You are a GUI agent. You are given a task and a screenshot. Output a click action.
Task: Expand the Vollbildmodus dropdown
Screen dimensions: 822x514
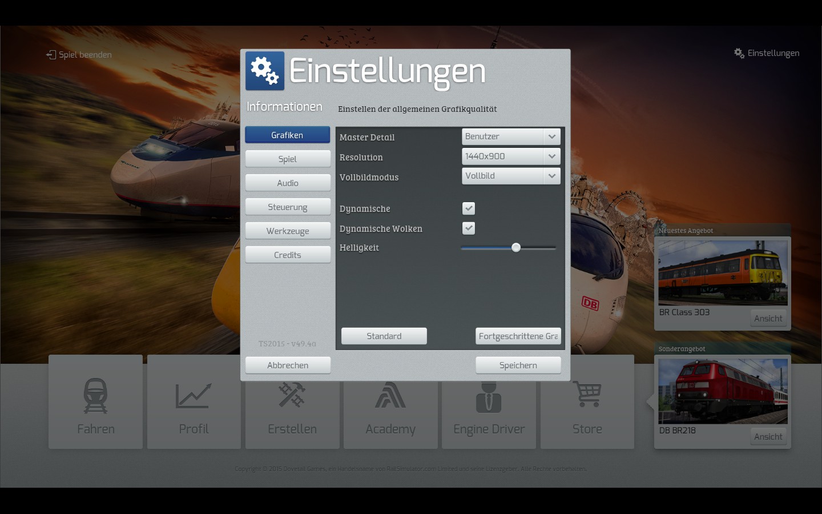point(551,176)
